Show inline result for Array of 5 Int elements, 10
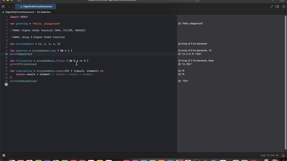 179,51
